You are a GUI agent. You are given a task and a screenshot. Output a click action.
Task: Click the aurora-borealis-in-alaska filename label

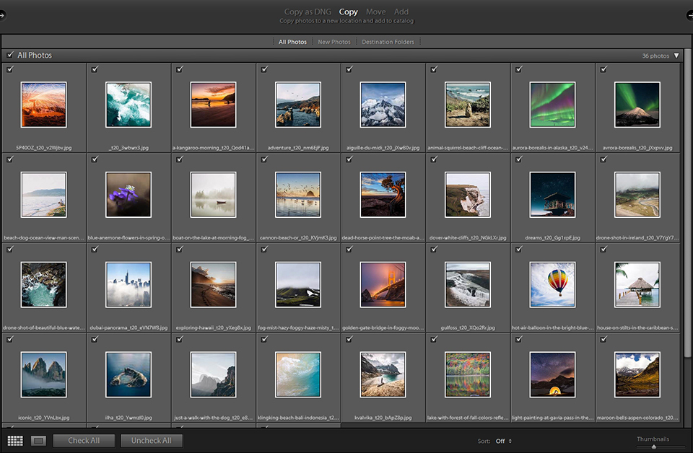(552, 148)
